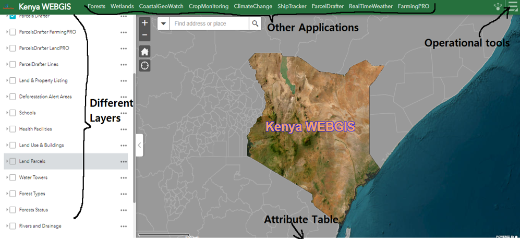The image size is (520, 239).
Task: Zoom out of the map
Action: [145, 35]
